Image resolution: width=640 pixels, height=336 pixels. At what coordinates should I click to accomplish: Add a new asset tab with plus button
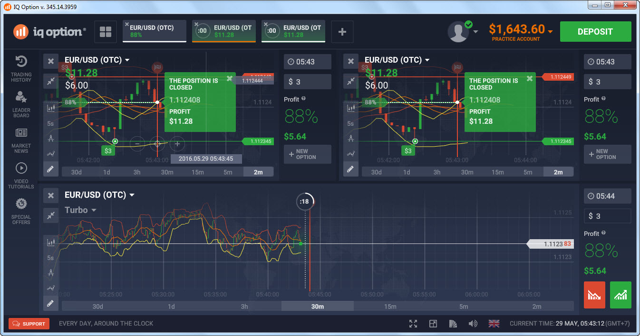click(x=342, y=32)
